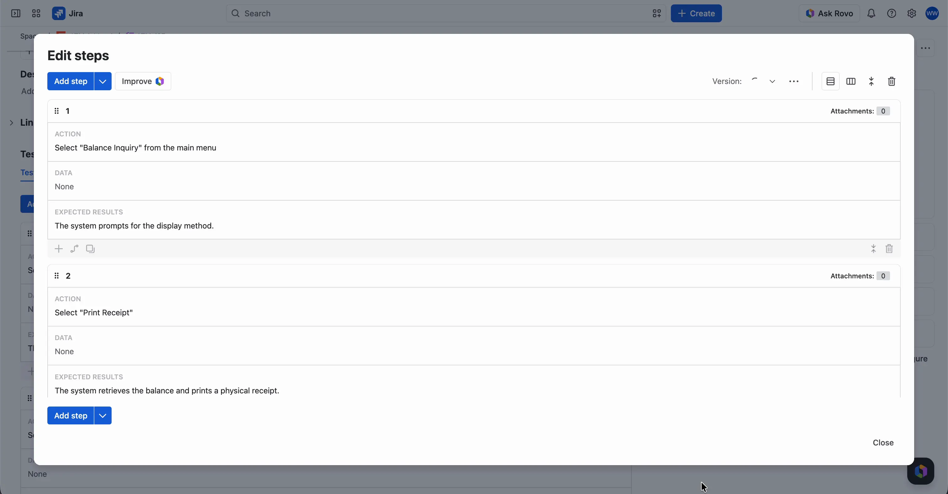Open search filter icon in search bar
The image size is (948, 494).
[657, 13]
